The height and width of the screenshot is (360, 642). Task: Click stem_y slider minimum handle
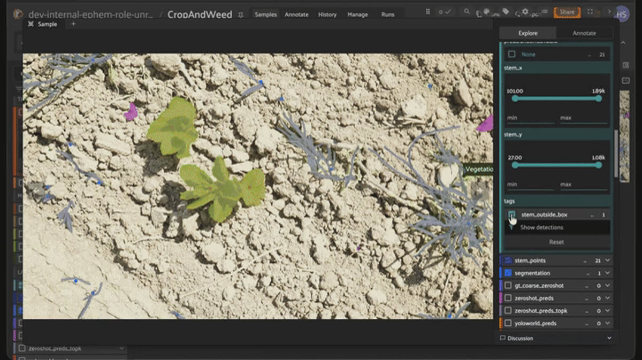tap(515, 165)
